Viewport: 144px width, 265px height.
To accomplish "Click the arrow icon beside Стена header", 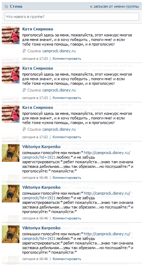I will (x=6, y=6).
